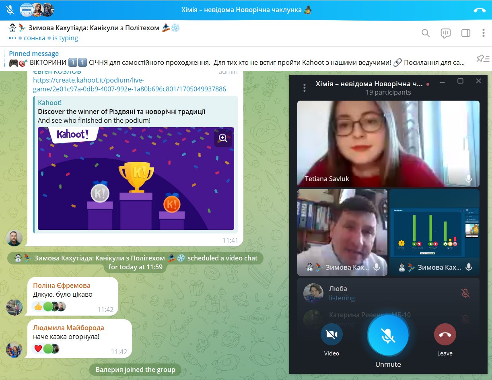Open the video chat speech-bubble icon in header

[445, 33]
